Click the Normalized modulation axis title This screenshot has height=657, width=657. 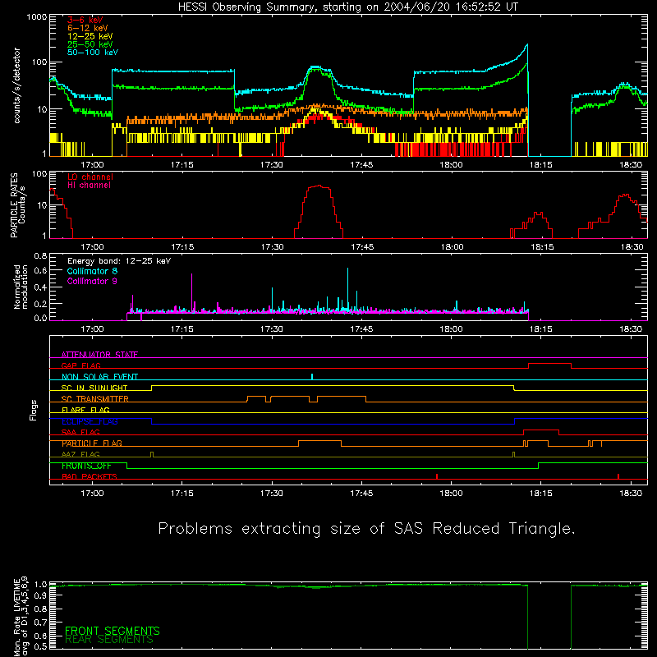click(x=21, y=287)
